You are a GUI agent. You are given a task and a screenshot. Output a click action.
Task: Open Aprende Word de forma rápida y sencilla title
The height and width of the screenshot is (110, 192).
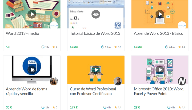(27, 91)
